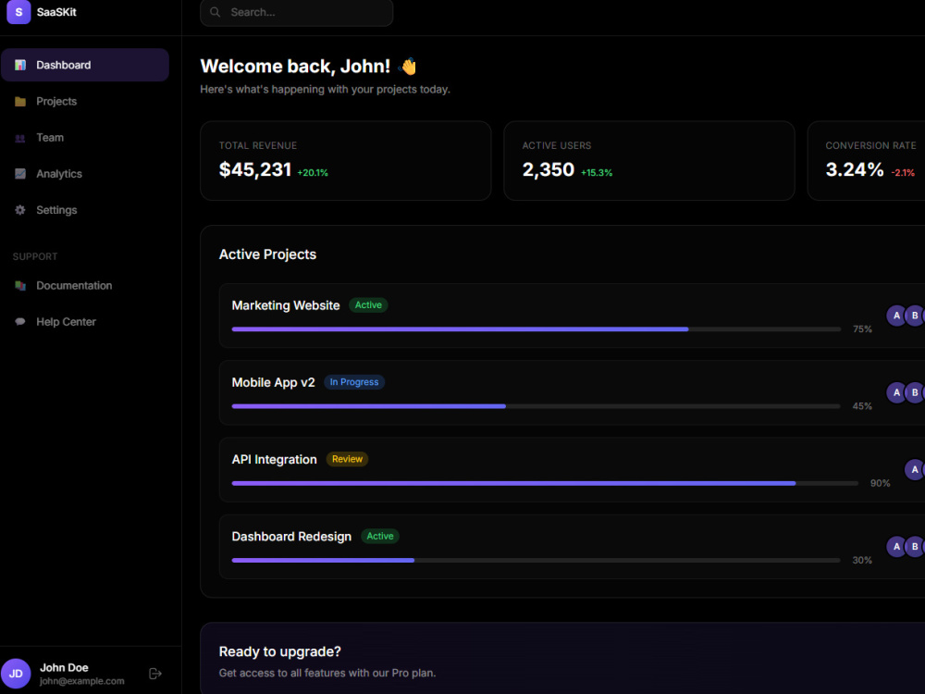The width and height of the screenshot is (925, 694).
Task: Click the JD user avatar
Action: [x=16, y=674]
